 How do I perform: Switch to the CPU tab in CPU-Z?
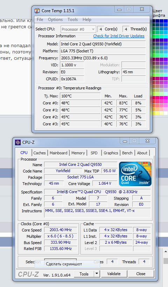24,153
